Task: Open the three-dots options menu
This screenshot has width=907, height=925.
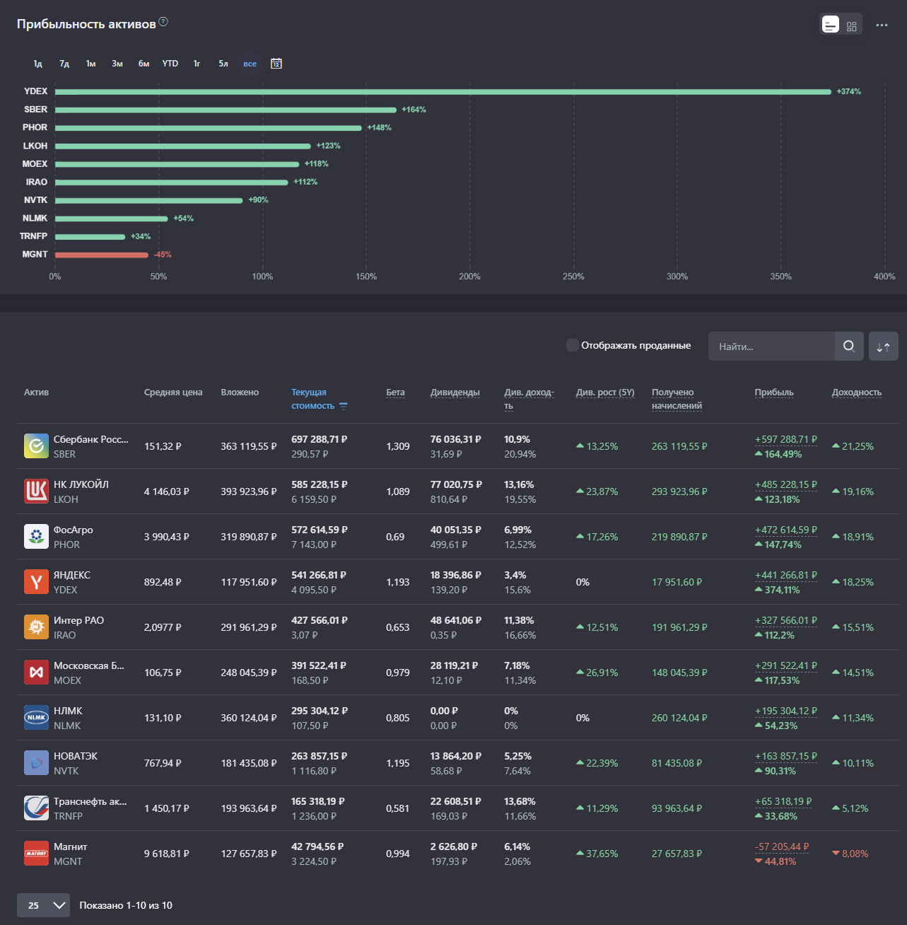Action: tap(882, 25)
